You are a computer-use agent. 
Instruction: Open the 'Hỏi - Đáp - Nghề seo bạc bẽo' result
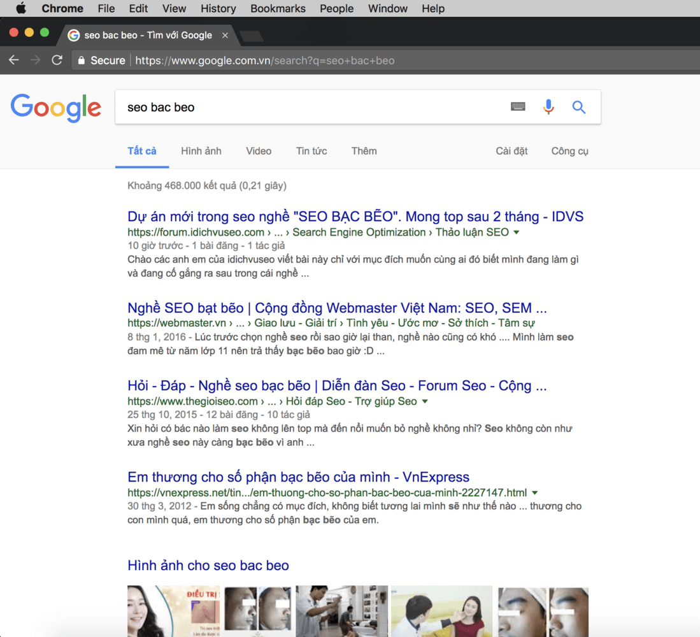tap(337, 385)
